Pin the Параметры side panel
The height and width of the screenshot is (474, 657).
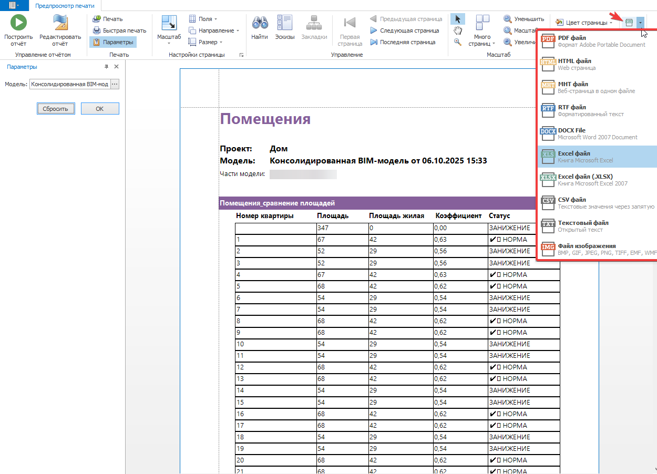coord(106,67)
